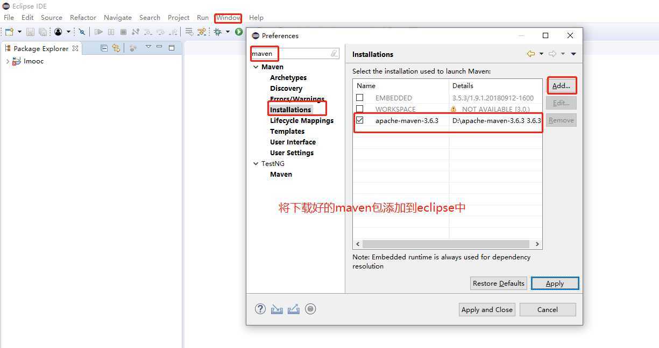Select Templates preference page
659x348 pixels.
(x=287, y=132)
